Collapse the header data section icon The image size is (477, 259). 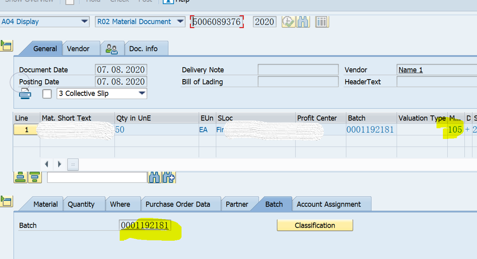click(x=6, y=46)
